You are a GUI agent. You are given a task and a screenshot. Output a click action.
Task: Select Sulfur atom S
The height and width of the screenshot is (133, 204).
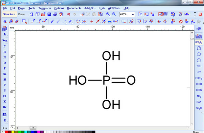(x=5, y=90)
